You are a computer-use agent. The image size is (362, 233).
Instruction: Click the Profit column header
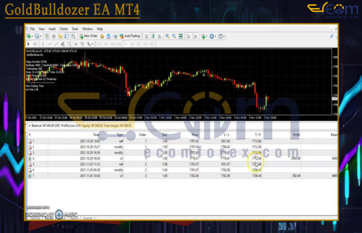pos(296,135)
